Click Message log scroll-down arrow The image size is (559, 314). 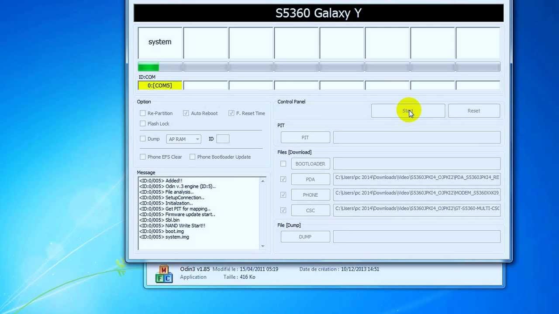262,246
